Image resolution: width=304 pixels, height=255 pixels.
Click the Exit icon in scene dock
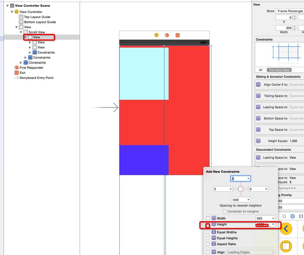(178, 35)
